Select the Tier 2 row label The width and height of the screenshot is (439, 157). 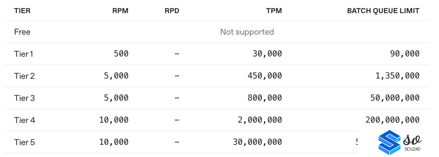coord(24,76)
